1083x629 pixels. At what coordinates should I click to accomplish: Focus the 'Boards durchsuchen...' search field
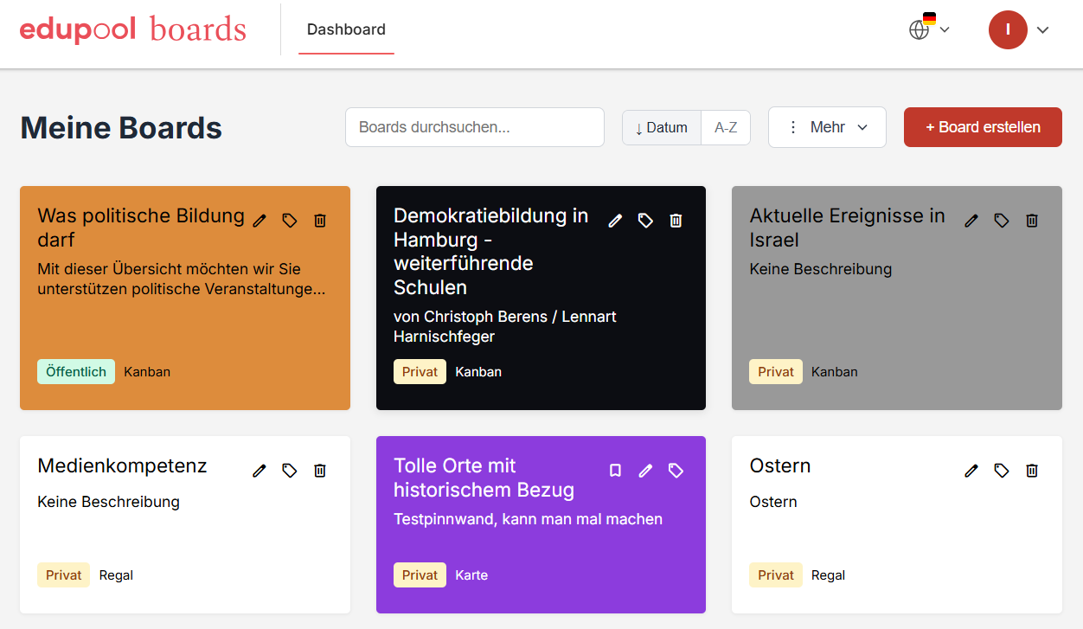click(x=475, y=127)
